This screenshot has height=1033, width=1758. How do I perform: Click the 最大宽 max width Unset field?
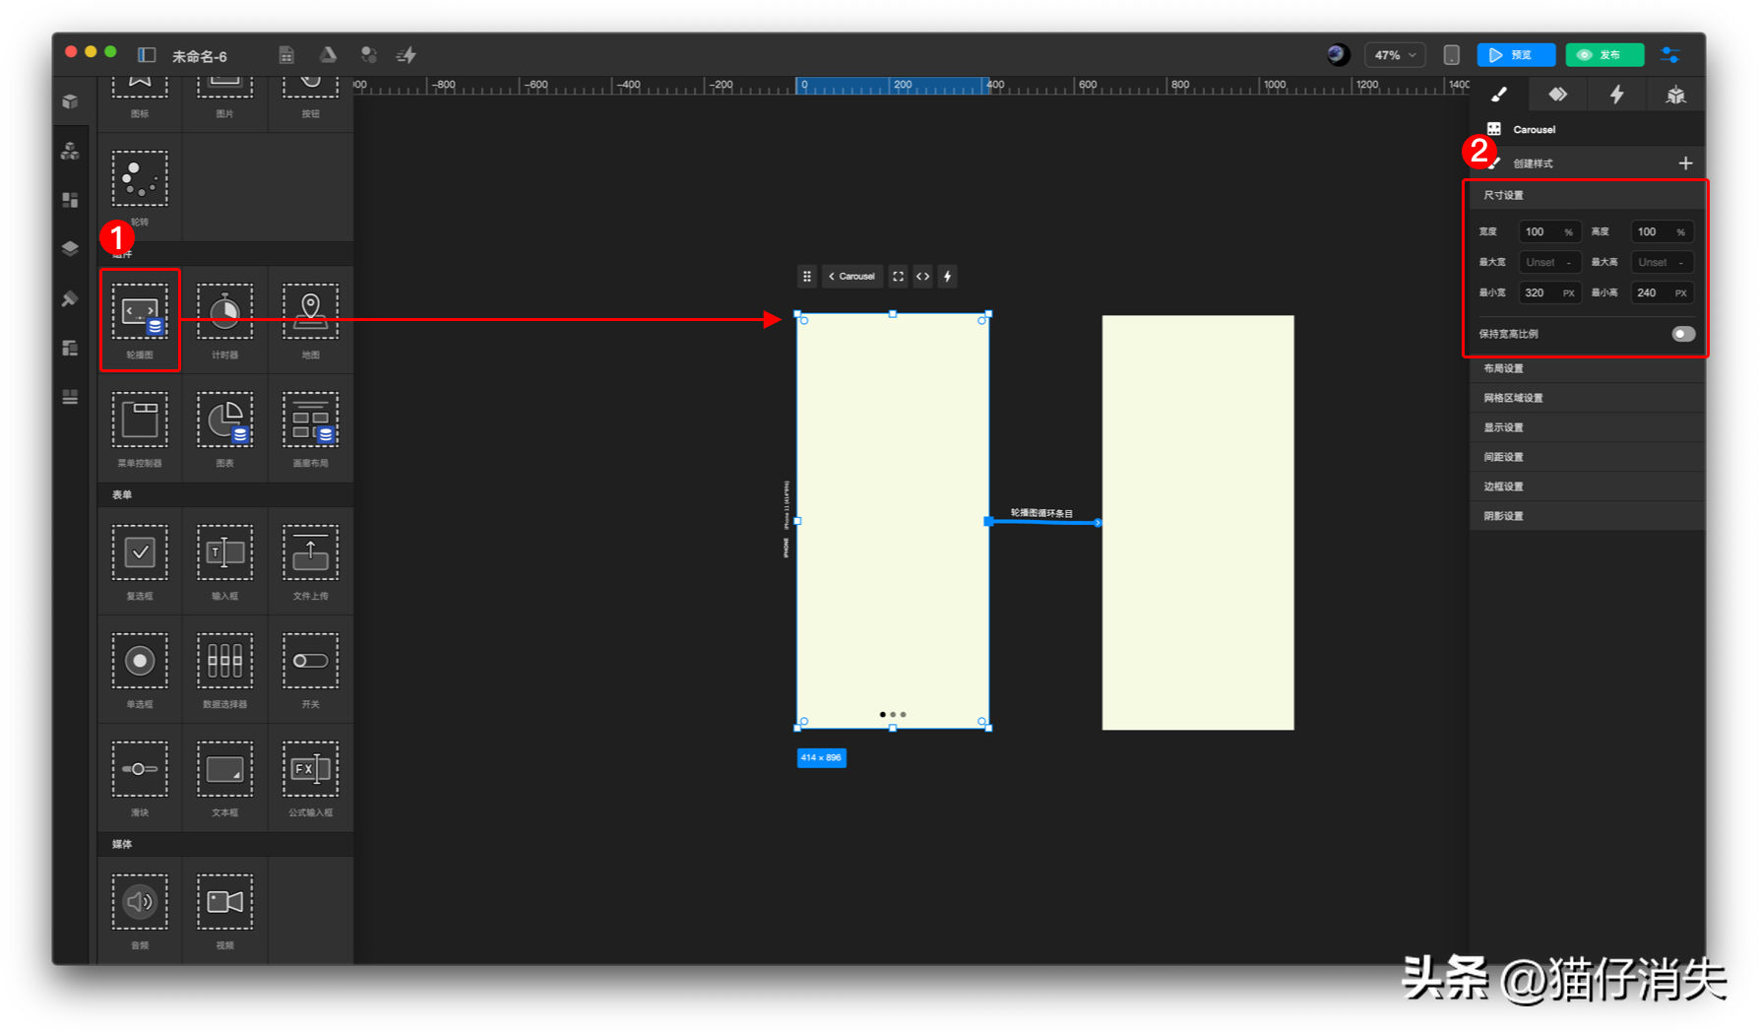click(x=1549, y=263)
